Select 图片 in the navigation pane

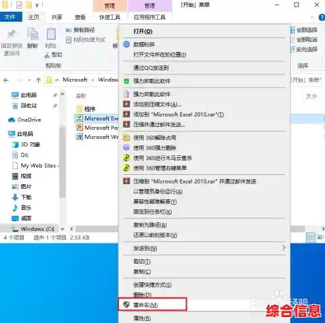(22, 187)
